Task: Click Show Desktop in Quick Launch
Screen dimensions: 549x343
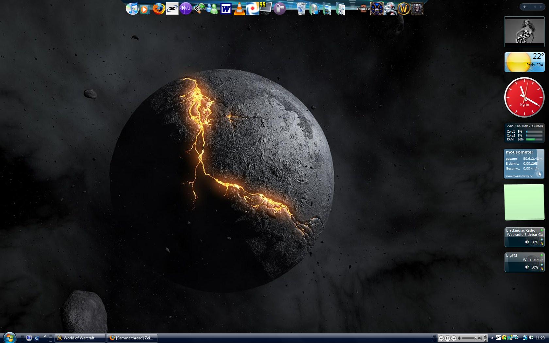Action: (29, 338)
